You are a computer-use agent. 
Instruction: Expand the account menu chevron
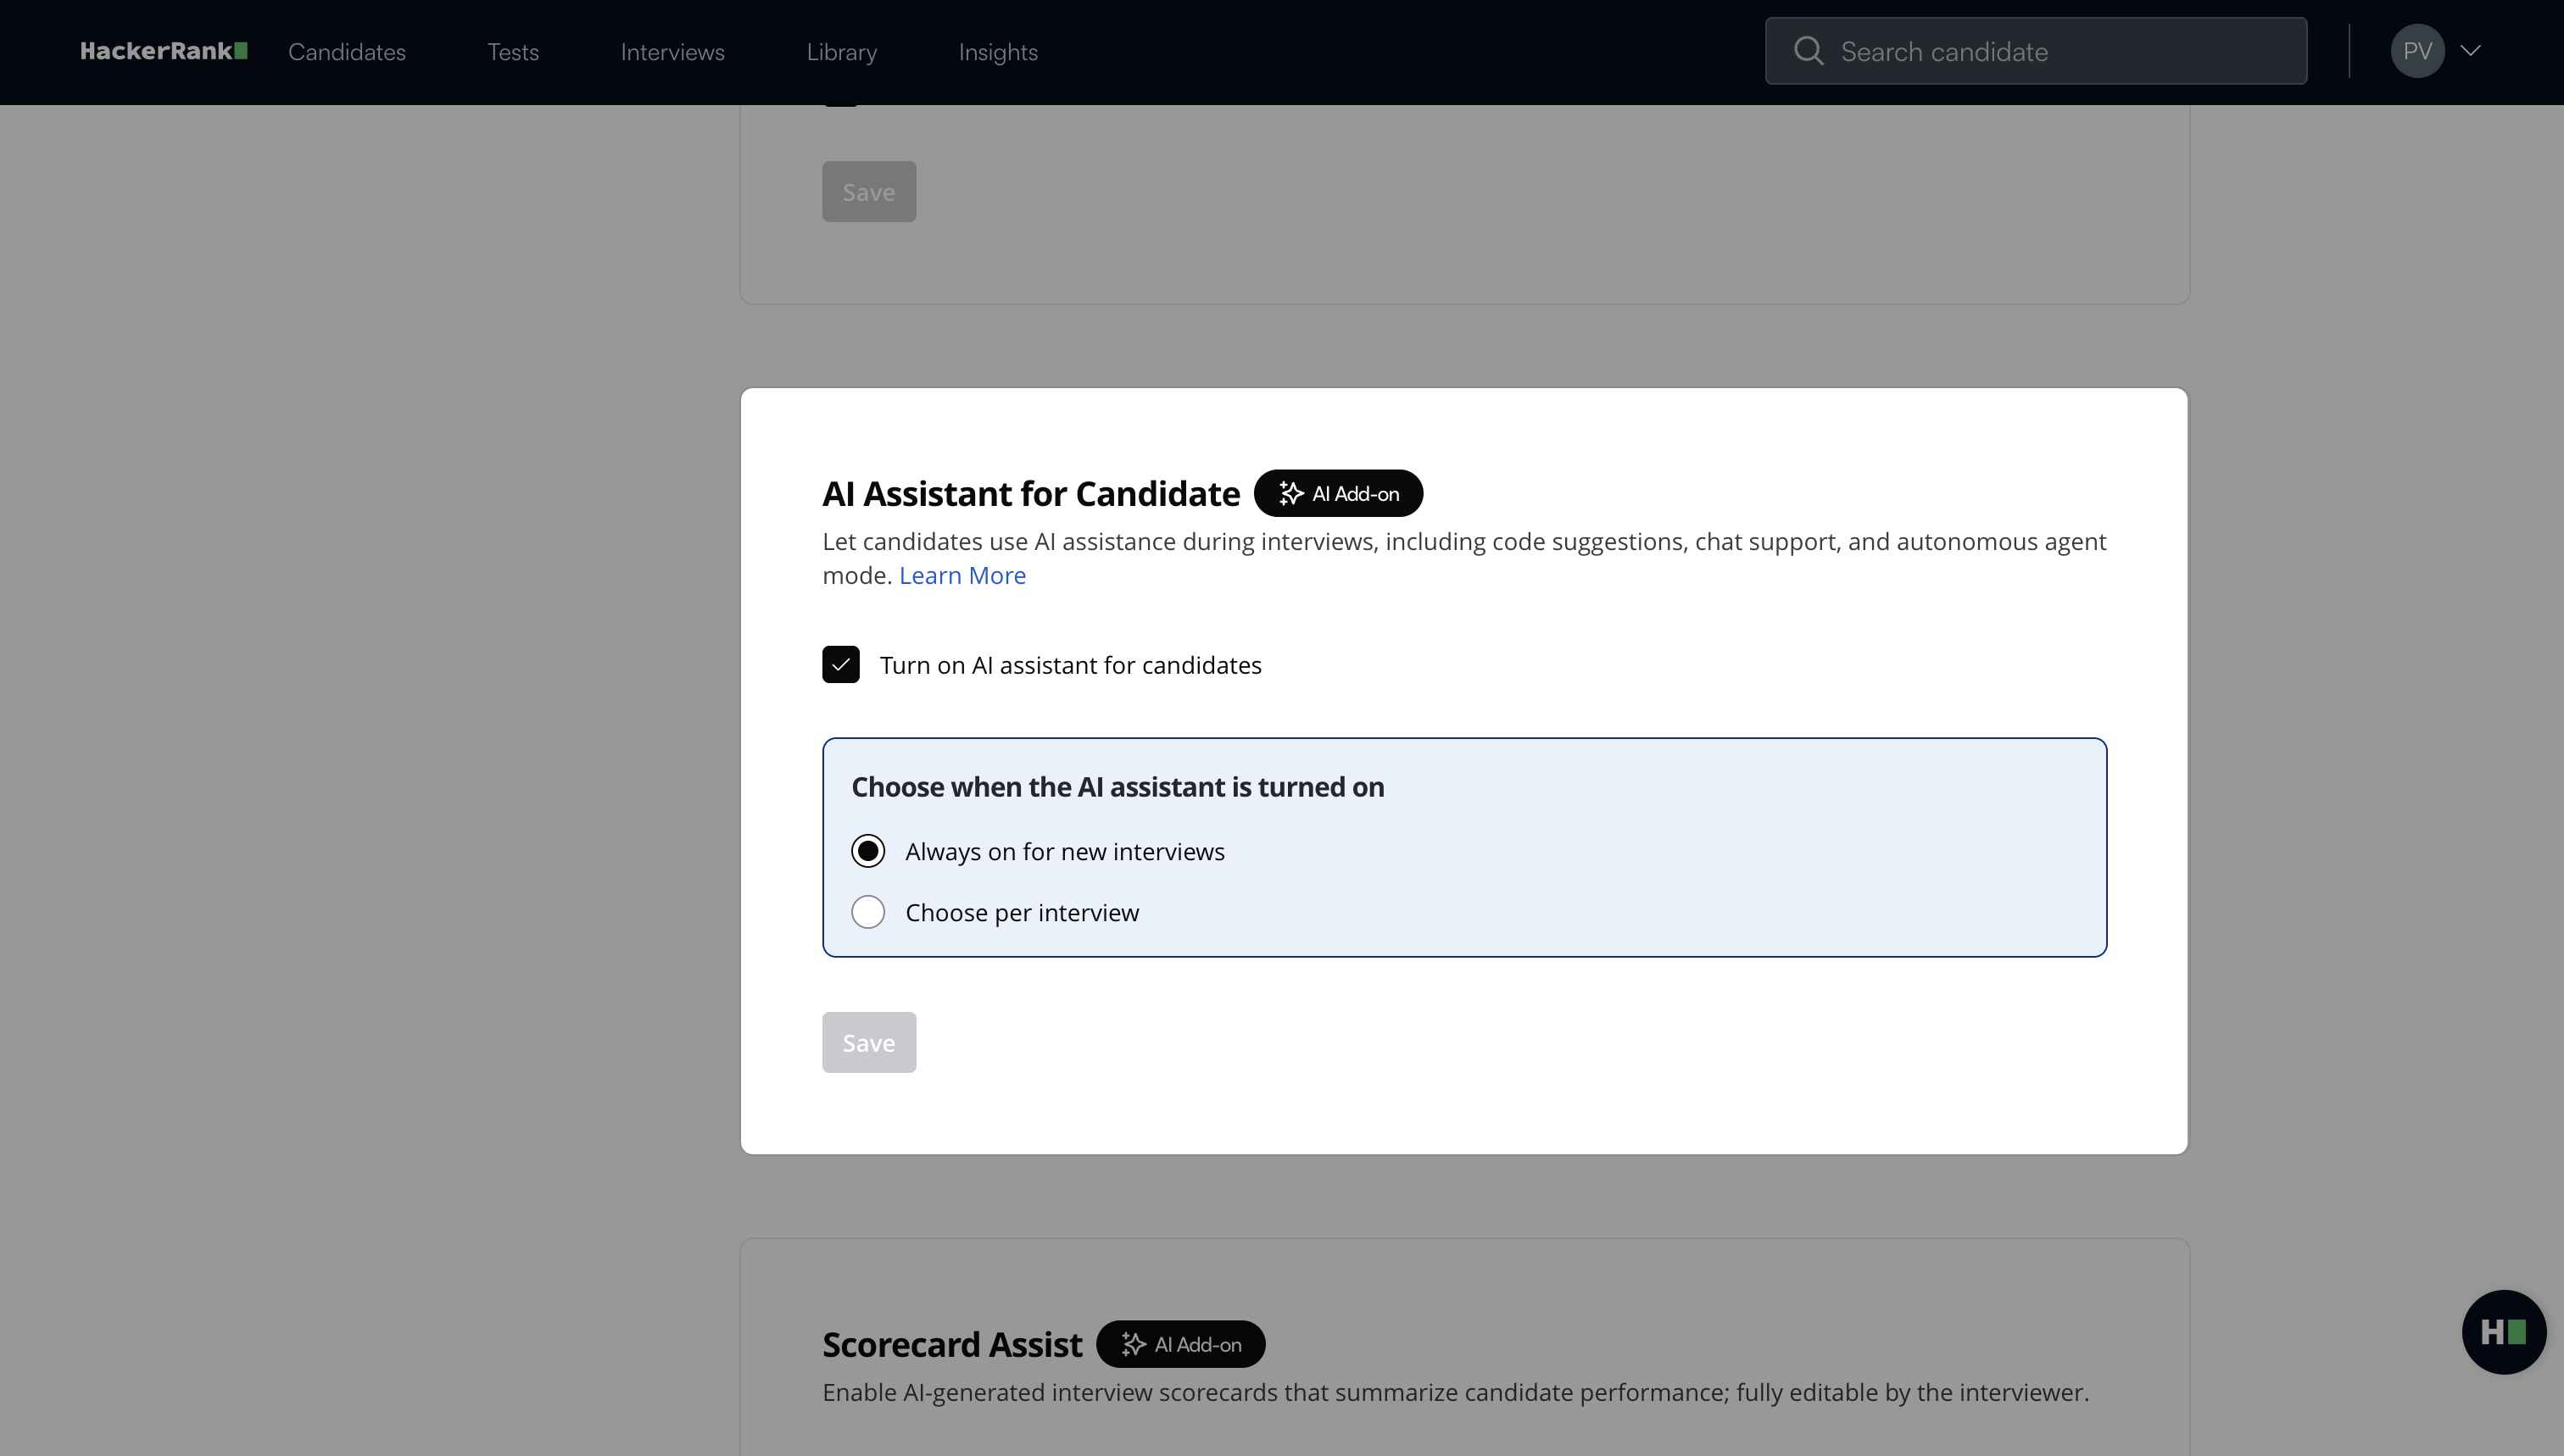click(2471, 51)
